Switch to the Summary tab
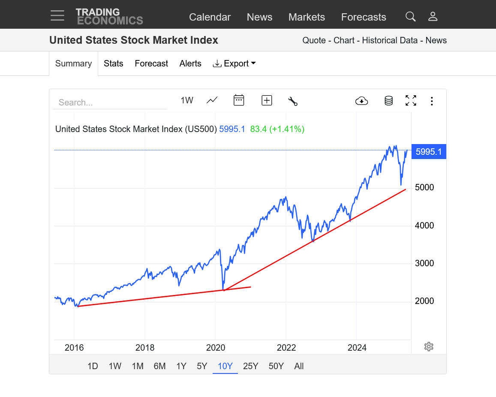The image size is (496, 397). coord(73,63)
